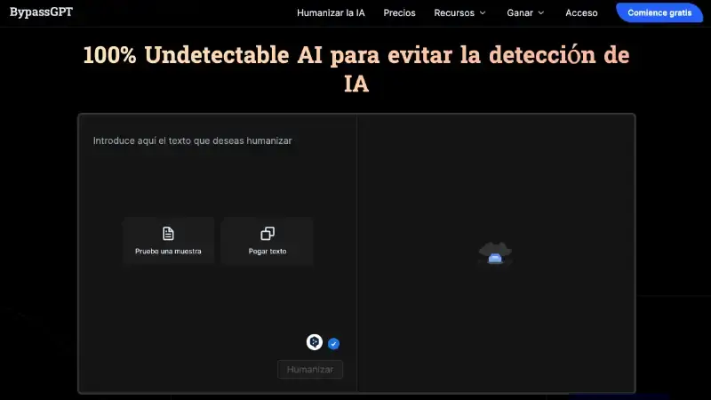Click the Comience gratis button
711x400 pixels.
(659, 12)
